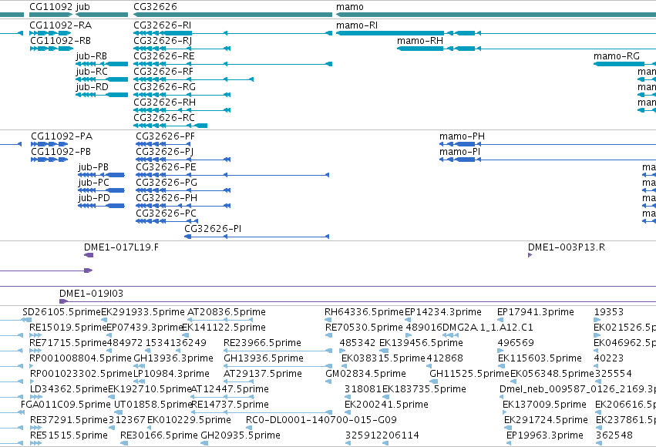Click EST AT29137.5prime
This screenshot has height=447, width=656.
coord(263,375)
